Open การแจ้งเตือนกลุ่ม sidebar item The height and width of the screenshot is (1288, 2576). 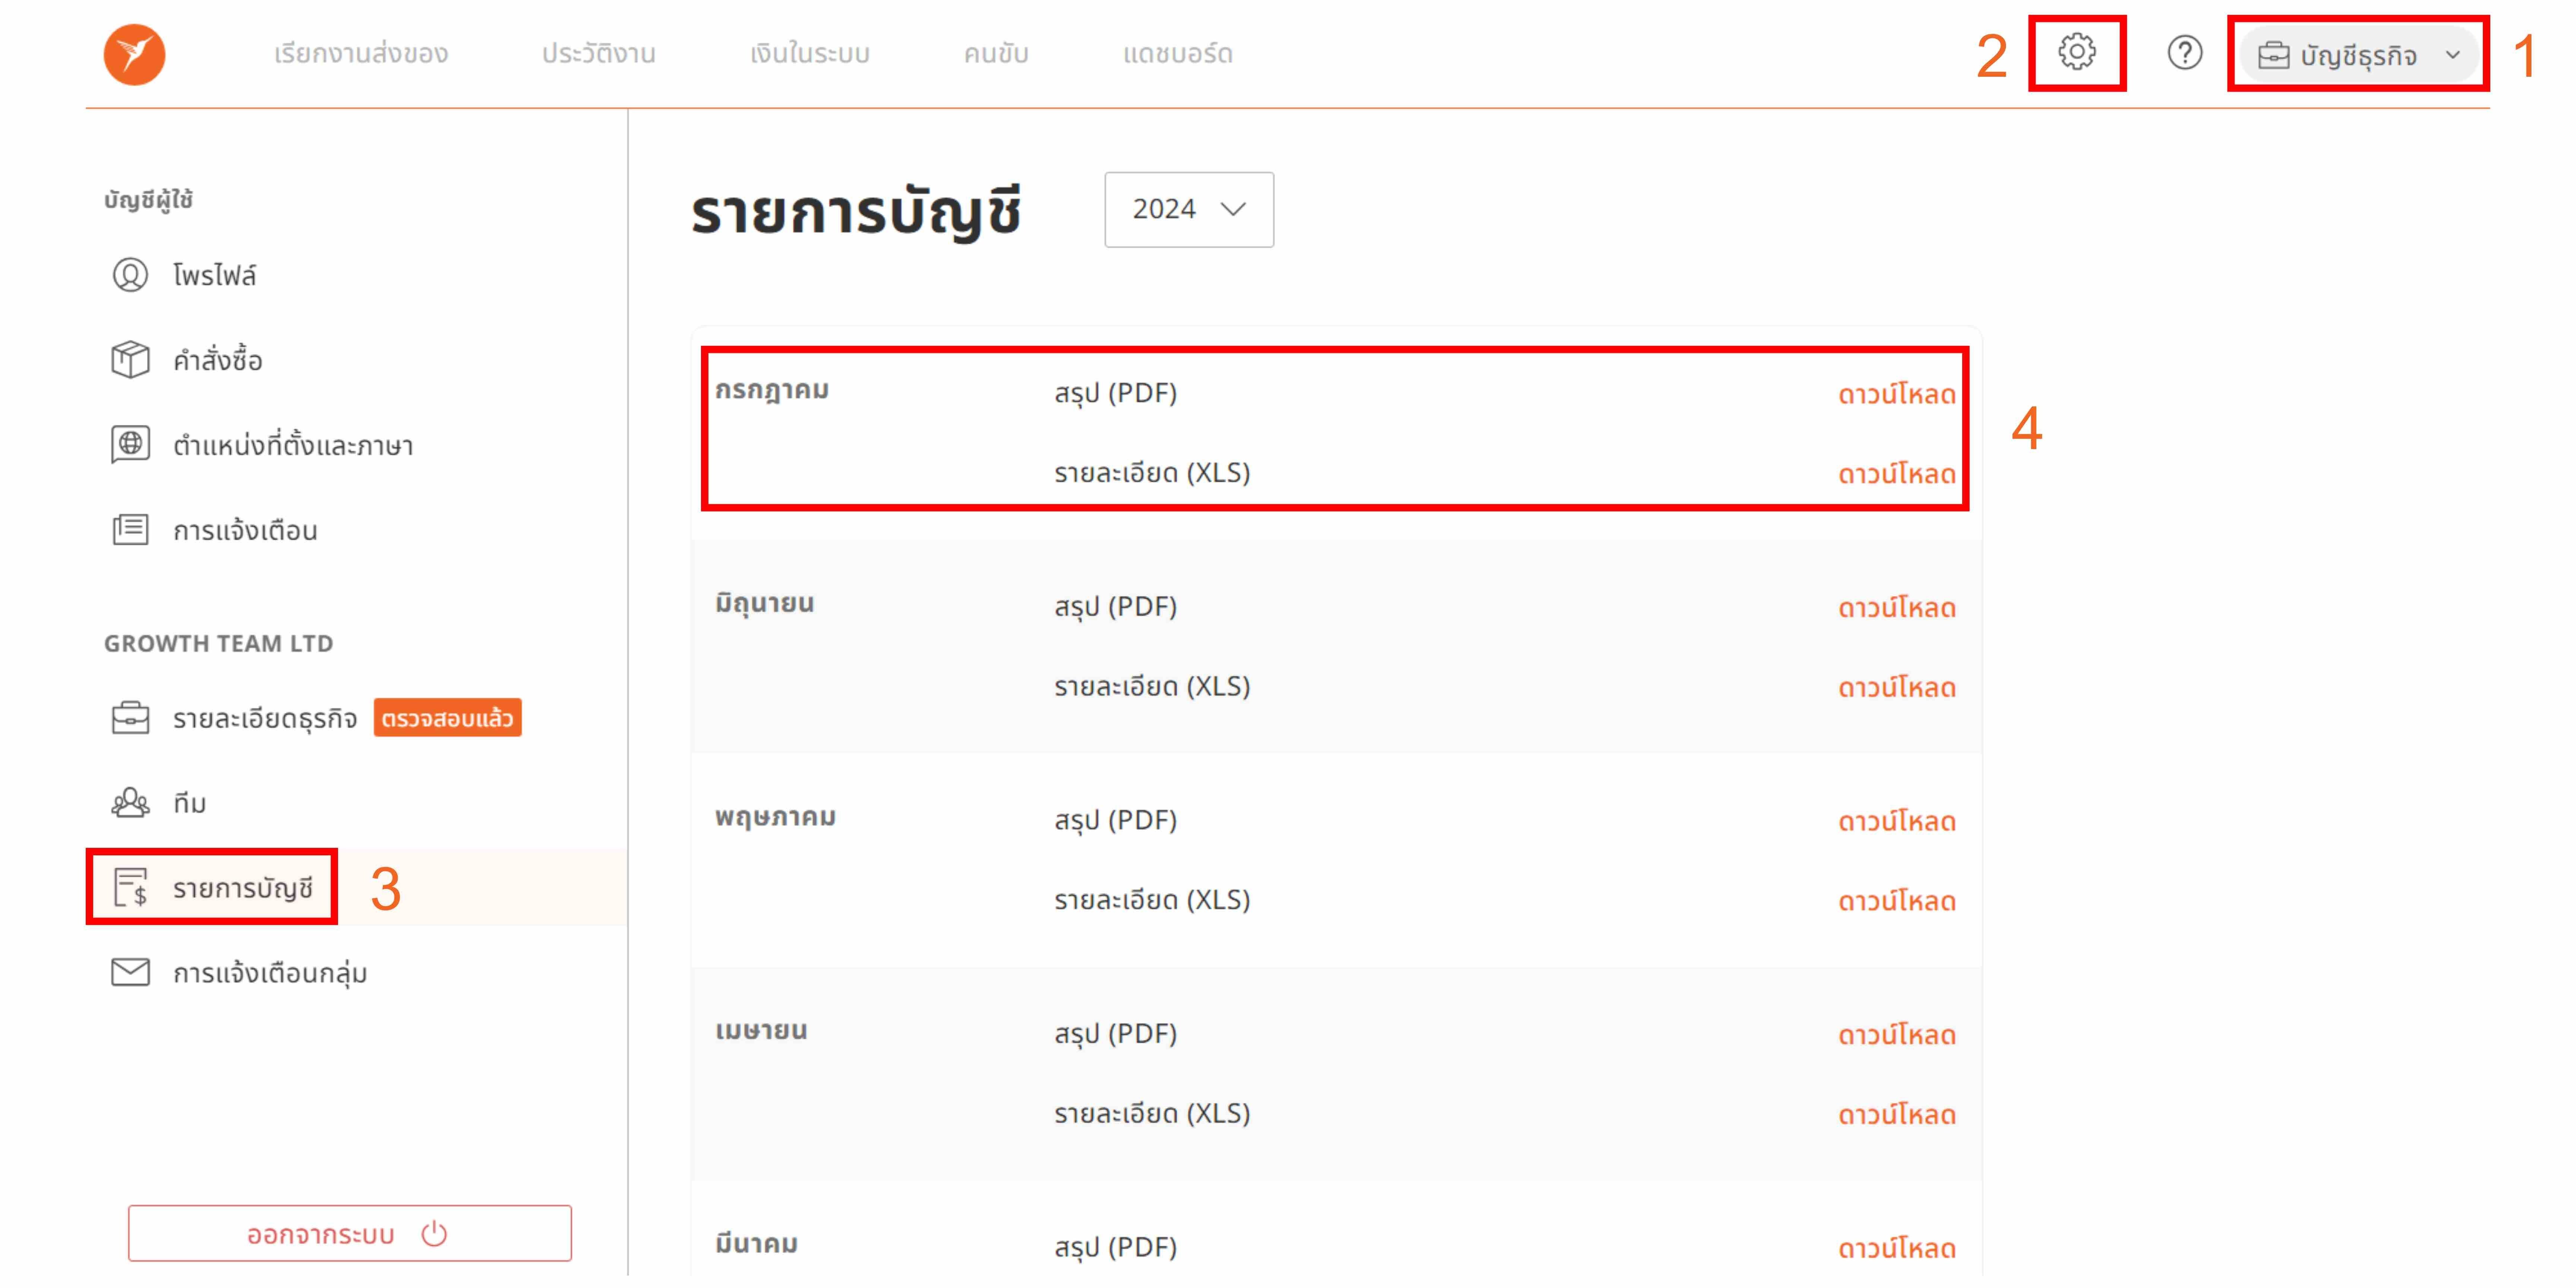click(270, 973)
